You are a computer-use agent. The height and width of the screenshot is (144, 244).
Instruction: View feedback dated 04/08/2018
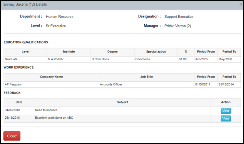click(x=226, y=111)
